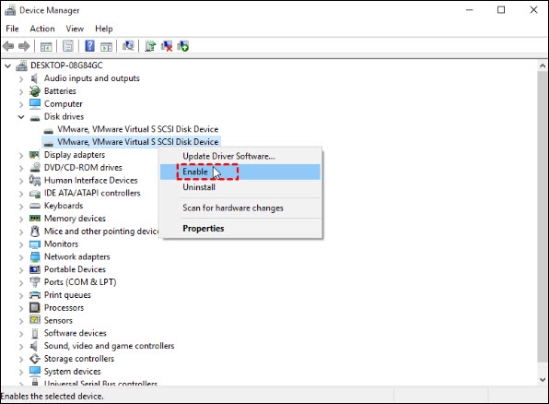Select the Software devices row
The height and width of the screenshot is (404, 549).
click(x=68, y=333)
